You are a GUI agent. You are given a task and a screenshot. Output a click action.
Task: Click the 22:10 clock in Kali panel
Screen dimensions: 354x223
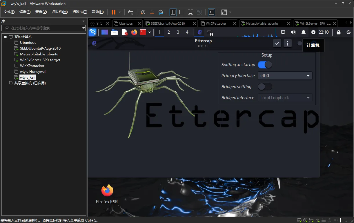(324, 32)
